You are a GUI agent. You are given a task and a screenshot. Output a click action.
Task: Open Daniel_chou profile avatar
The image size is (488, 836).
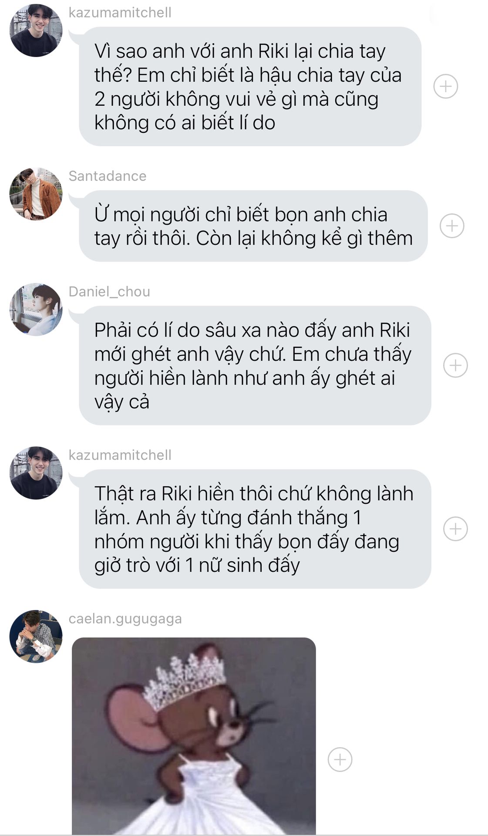36,310
